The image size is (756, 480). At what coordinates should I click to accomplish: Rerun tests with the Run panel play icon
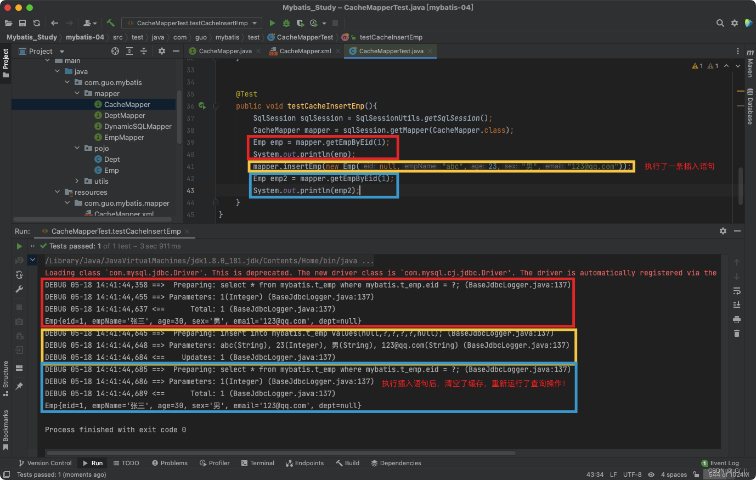pos(19,246)
